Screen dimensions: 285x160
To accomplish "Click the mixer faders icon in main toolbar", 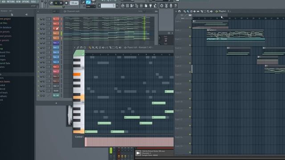I will pyautogui.click(x=141, y=6).
